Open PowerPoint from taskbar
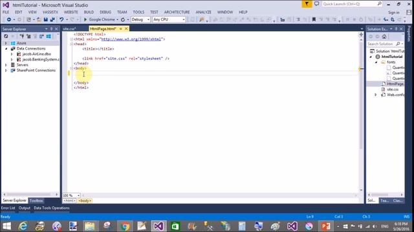This screenshot has height=232, width=414. [x=325, y=226]
